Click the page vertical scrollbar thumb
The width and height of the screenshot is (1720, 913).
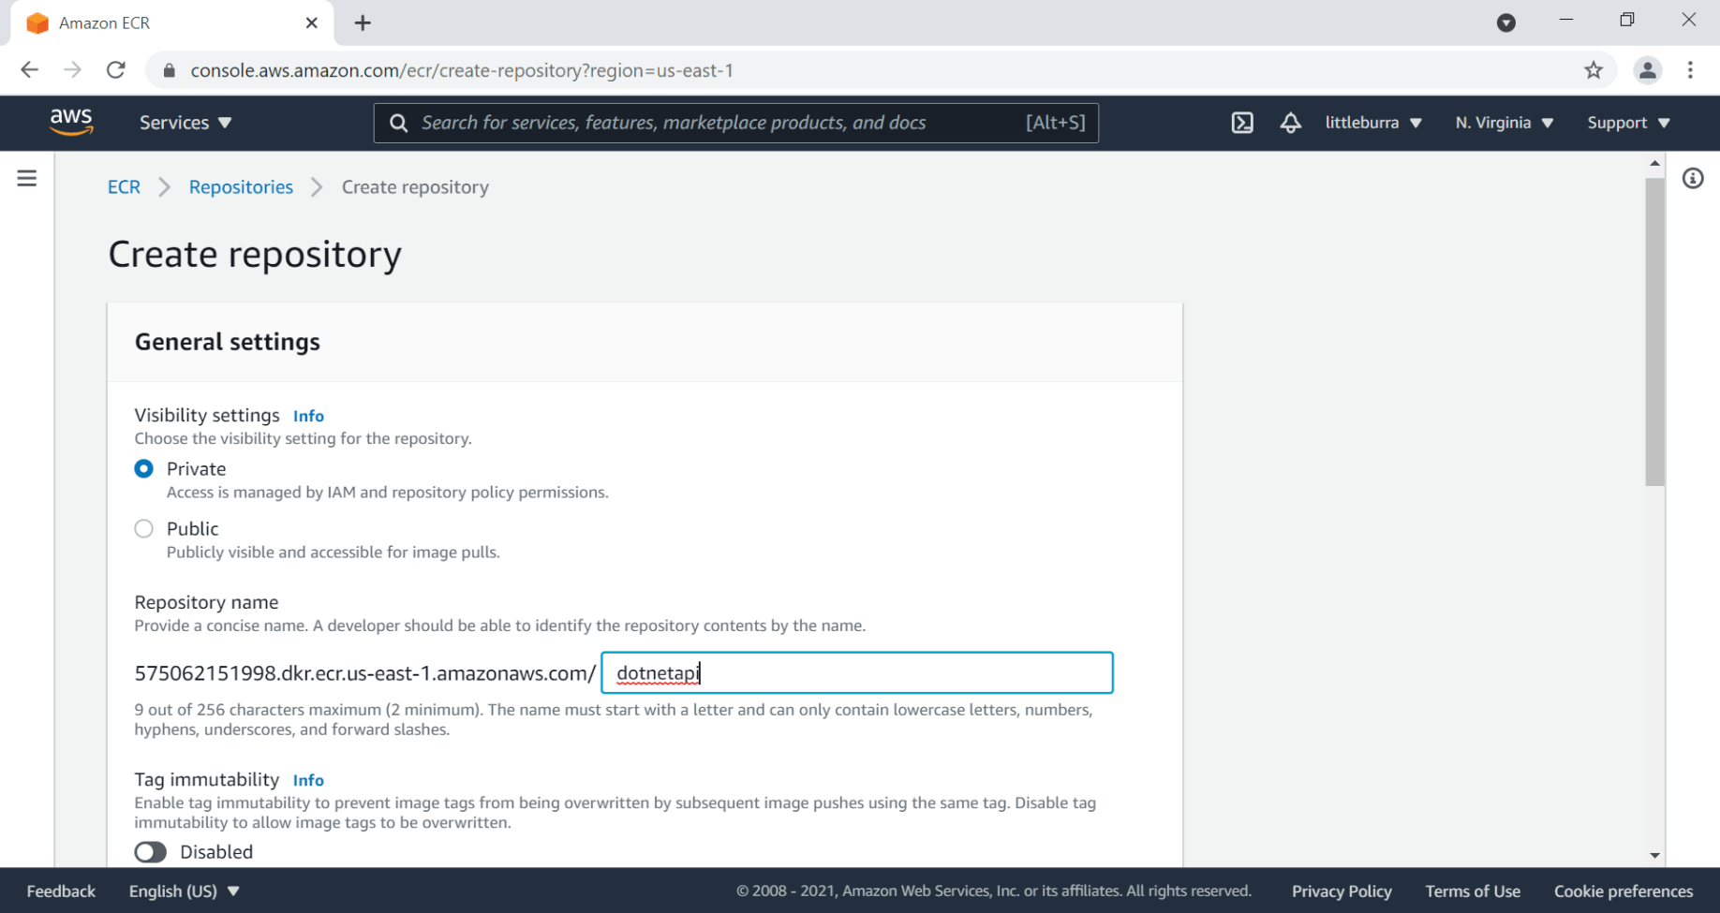[1654, 328]
